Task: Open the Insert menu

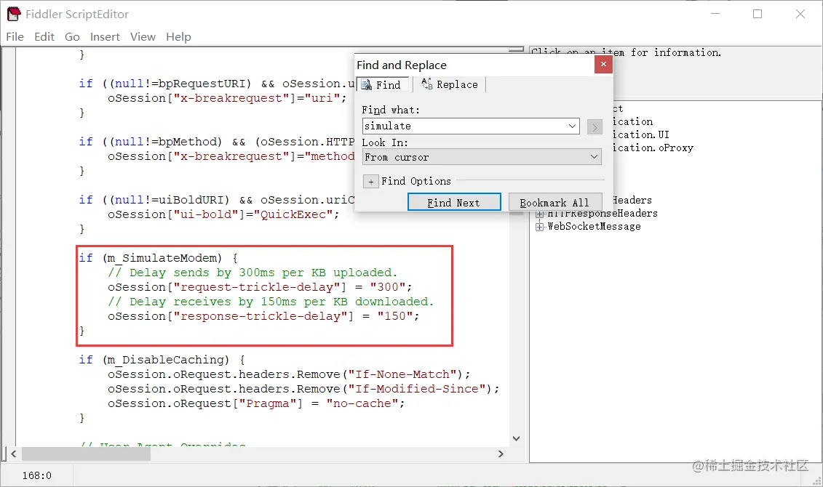Action: [105, 36]
